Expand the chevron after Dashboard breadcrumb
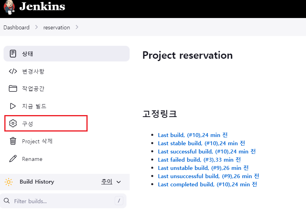This screenshot has height=211, width=306. click(37, 27)
